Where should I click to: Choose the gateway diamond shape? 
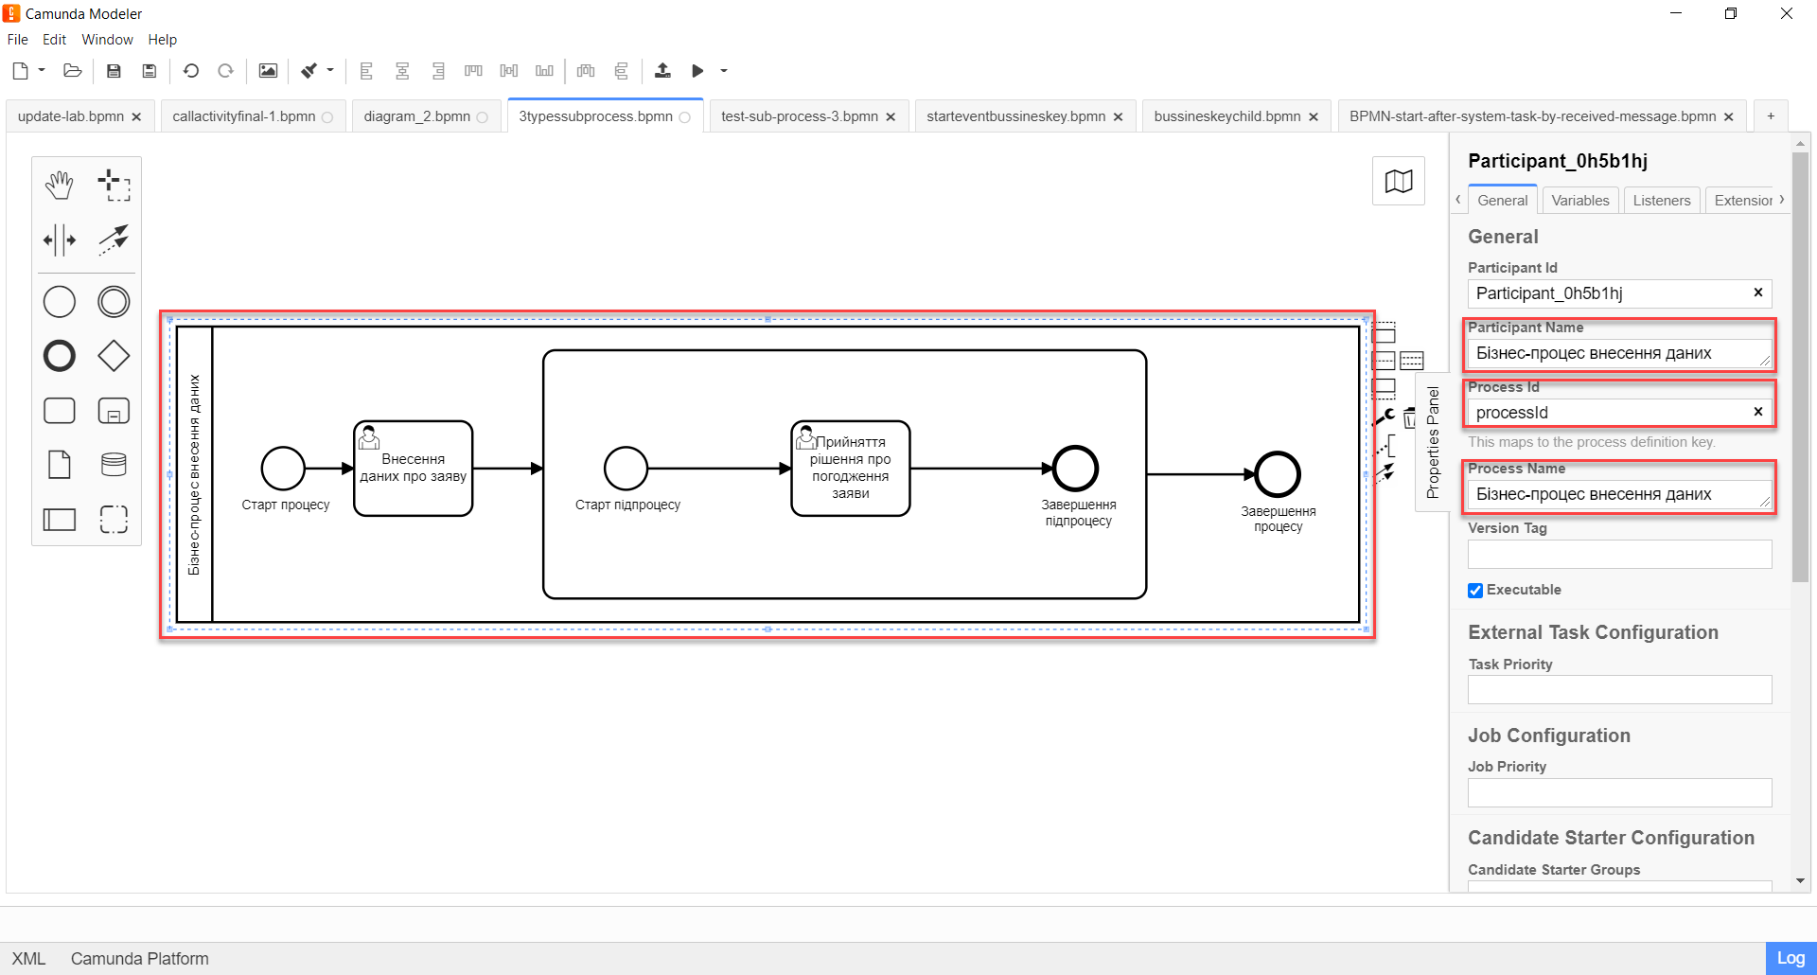click(114, 356)
